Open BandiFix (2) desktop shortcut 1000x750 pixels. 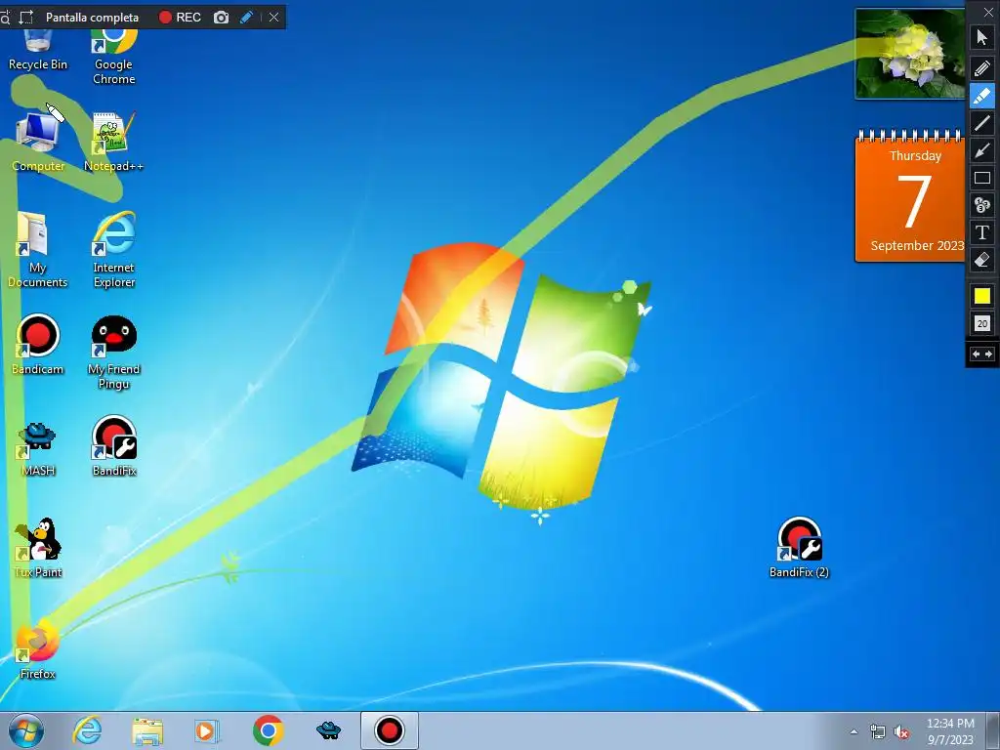(799, 548)
